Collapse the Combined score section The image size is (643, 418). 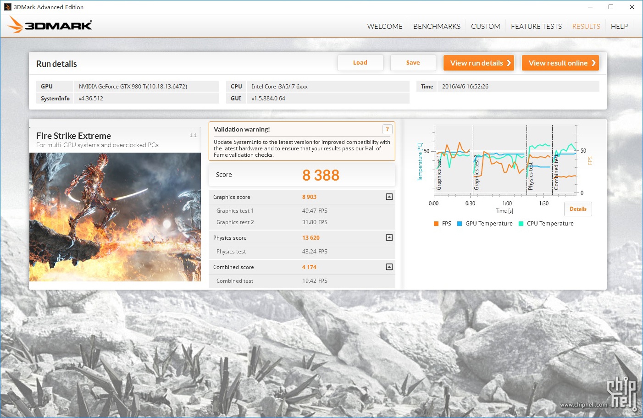click(x=389, y=267)
